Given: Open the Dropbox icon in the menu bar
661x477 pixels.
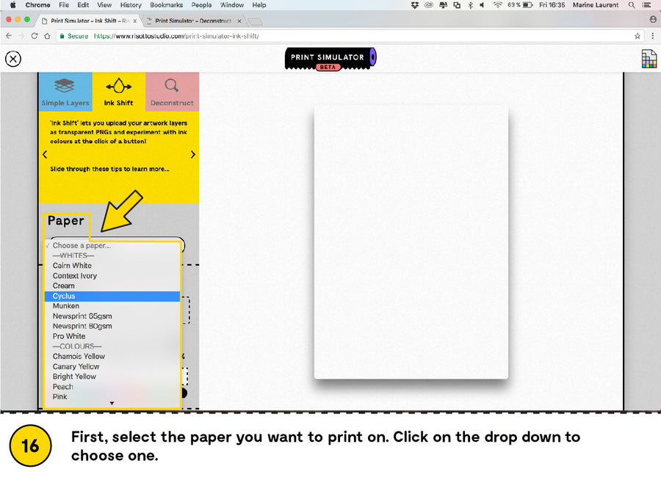Looking at the screenshot, I should click(x=415, y=5).
